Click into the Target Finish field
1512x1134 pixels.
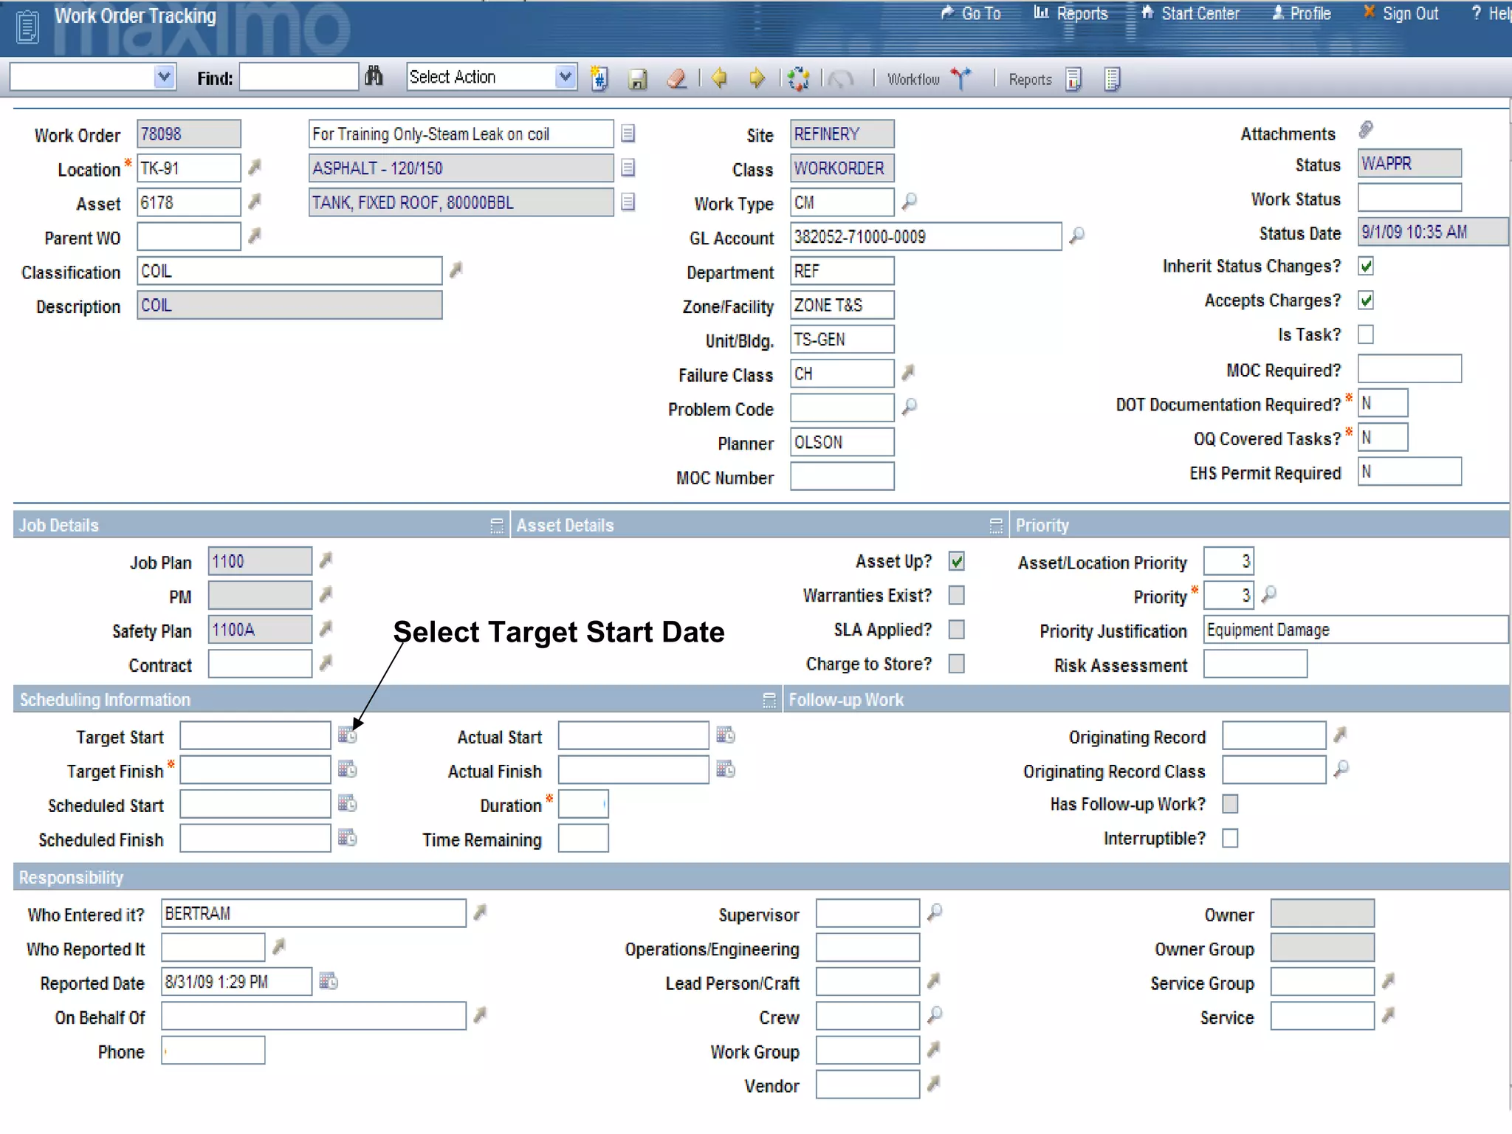coord(255,770)
